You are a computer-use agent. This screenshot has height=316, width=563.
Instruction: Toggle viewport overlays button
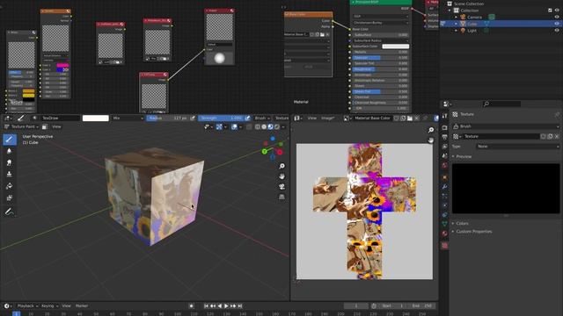pyautogui.click(x=234, y=126)
